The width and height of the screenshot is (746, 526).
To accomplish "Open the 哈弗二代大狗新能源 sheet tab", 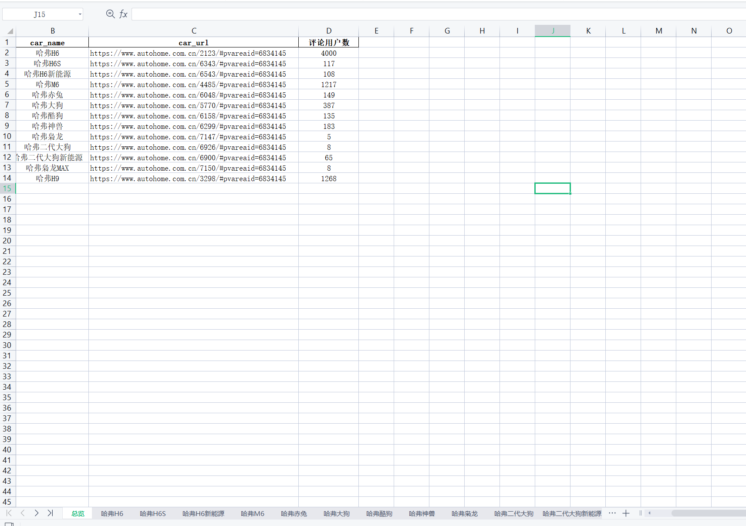I will 572,513.
